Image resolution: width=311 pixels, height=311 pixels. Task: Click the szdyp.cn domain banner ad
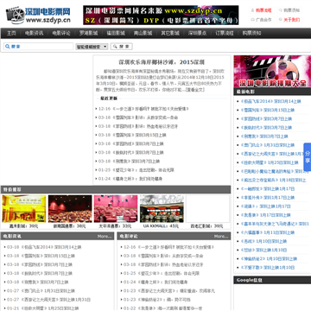click(x=161, y=15)
